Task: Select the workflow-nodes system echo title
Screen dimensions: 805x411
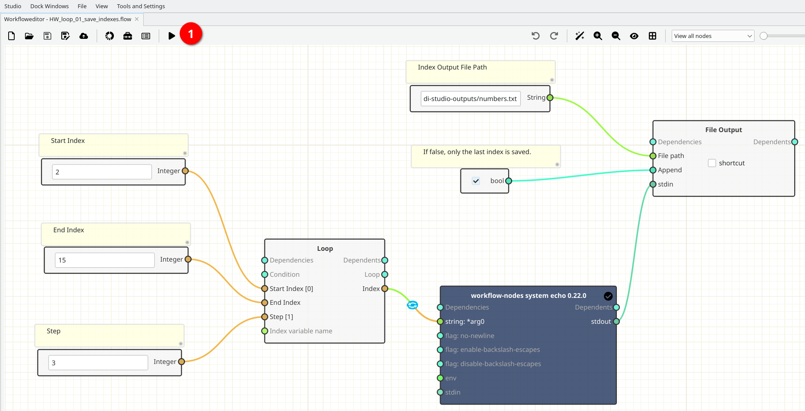Action: (x=528, y=296)
